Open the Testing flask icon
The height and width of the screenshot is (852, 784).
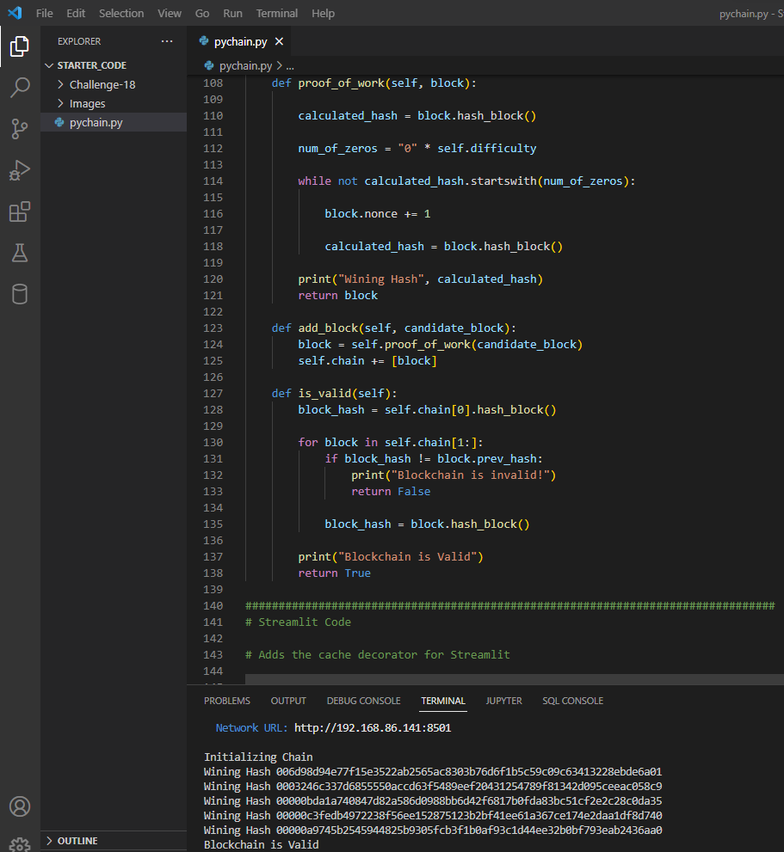click(x=20, y=253)
